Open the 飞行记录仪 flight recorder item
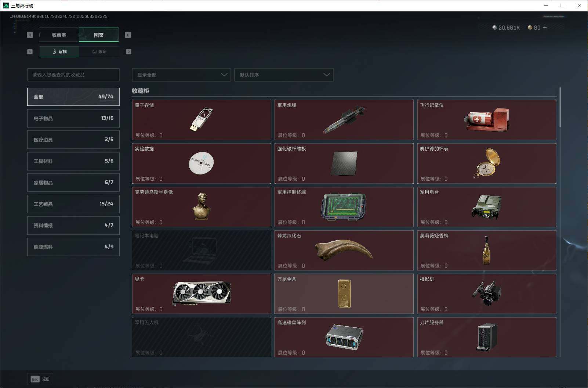 point(486,120)
